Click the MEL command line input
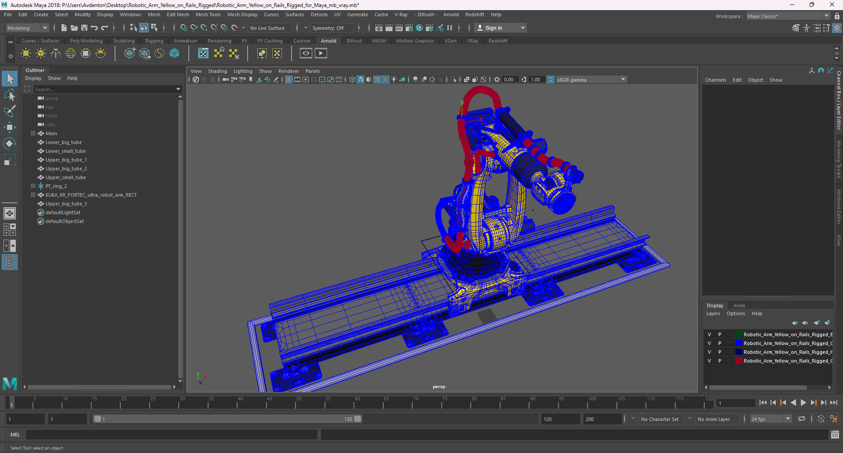 click(x=172, y=435)
